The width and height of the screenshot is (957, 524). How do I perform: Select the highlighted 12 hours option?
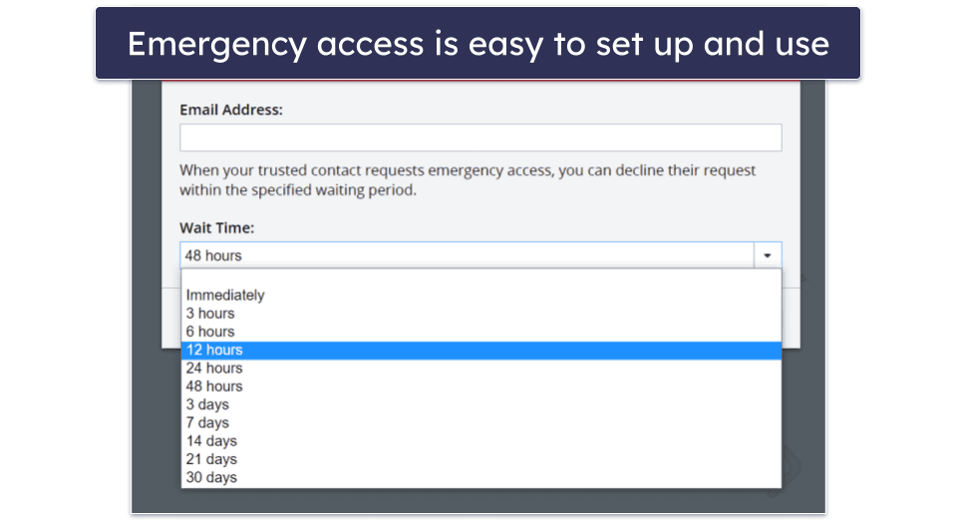[214, 350]
